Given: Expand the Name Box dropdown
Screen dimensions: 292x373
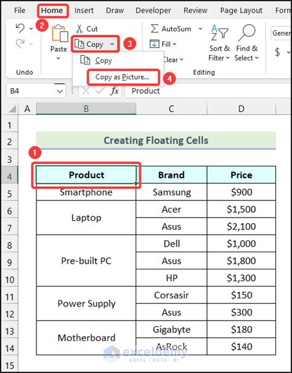Looking at the screenshot, I should coord(60,91).
